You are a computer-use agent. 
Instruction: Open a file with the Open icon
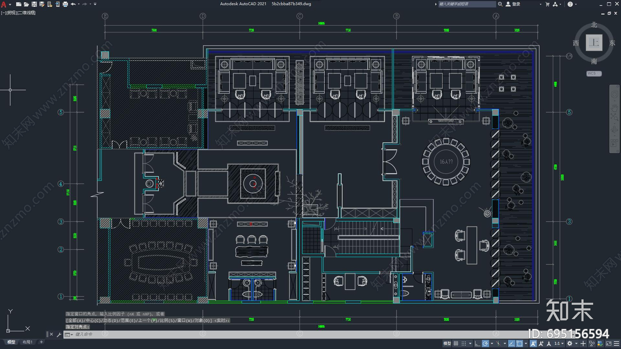click(26, 4)
